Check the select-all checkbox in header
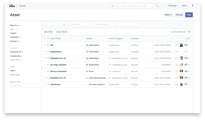 click(x=45, y=38)
